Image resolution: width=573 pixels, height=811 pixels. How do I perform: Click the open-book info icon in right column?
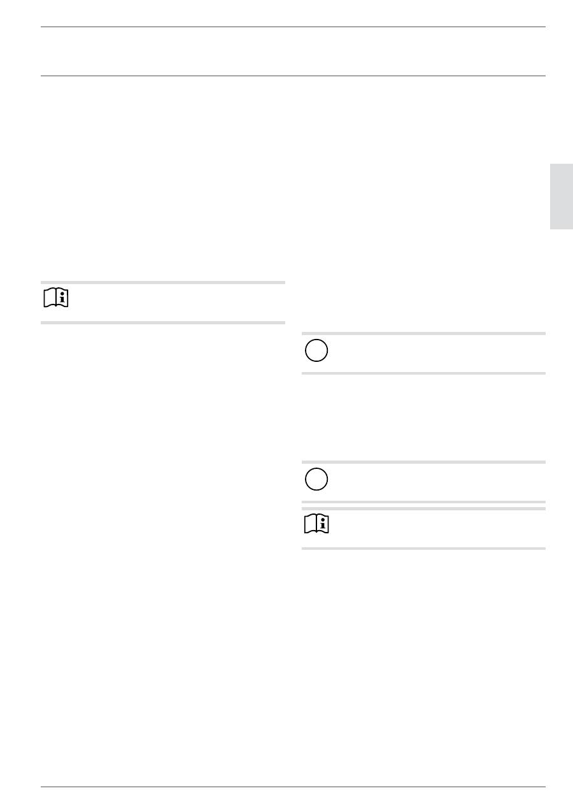pyautogui.click(x=316, y=524)
